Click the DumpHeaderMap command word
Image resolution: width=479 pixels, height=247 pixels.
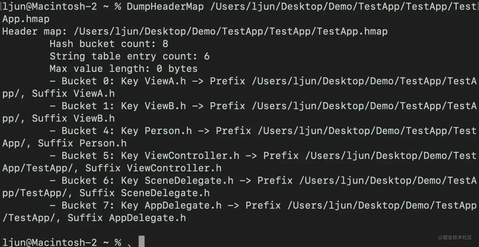(x=165, y=6)
